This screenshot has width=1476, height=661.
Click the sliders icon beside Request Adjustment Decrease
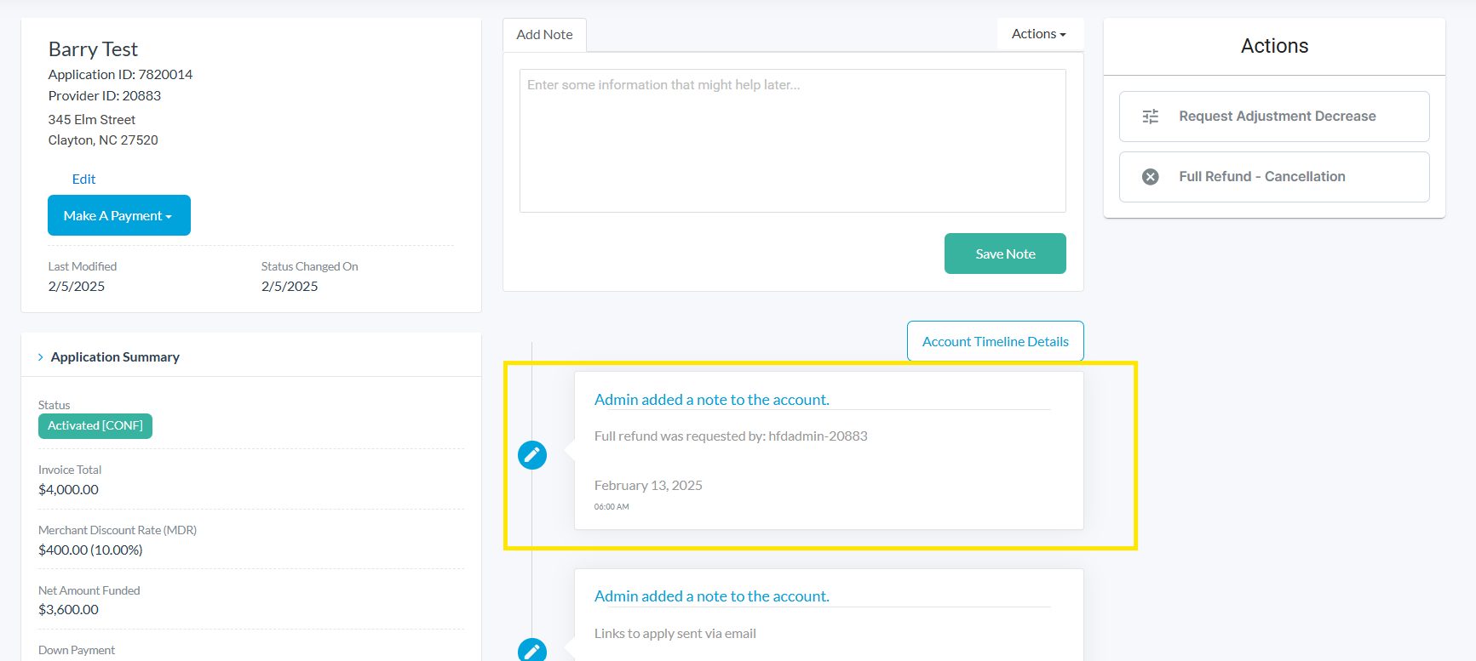pos(1150,117)
